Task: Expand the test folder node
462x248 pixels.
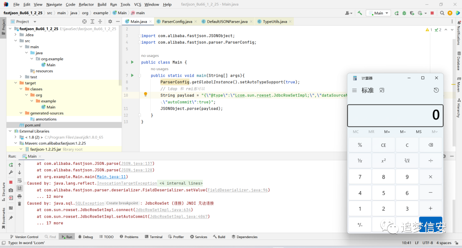Action: 21,77
